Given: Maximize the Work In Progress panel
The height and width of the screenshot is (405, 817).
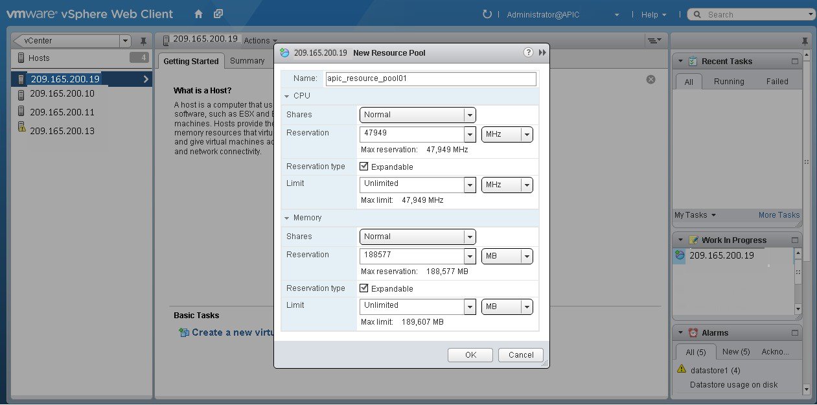Looking at the screenshot, I should pyautogui.click(x=795, y=240).
